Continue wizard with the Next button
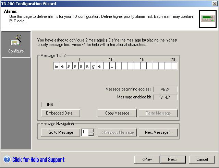This screenshot has height=168, width=219. (173, 159)
